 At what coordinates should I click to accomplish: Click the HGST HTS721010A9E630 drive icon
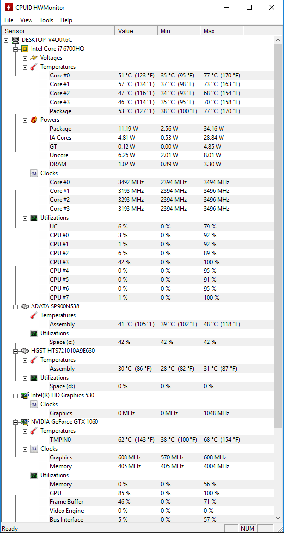(x=25, y=351)
